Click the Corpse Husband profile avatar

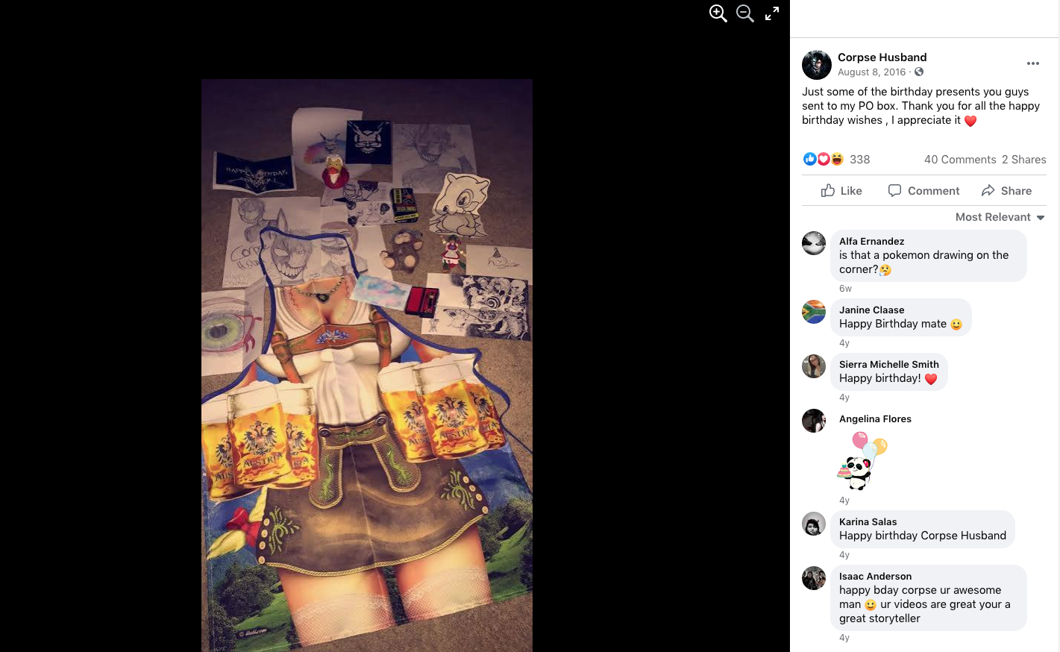click(817, 65)
